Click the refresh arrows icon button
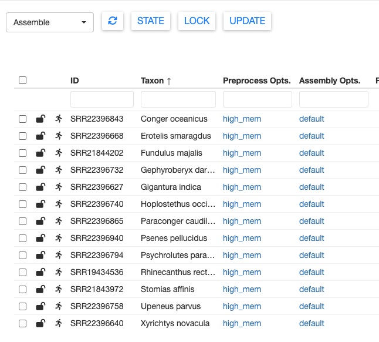 click(x=113, y=21)
